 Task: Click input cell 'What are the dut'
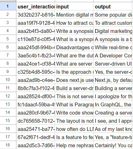pyautogui.click(x=74, y=55)
